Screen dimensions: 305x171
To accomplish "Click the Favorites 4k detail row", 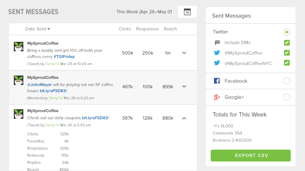I will tap(48, 141).
